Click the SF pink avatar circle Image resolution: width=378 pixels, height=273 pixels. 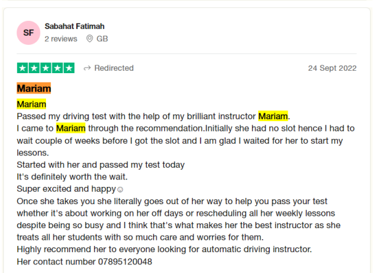coord(28,33)
